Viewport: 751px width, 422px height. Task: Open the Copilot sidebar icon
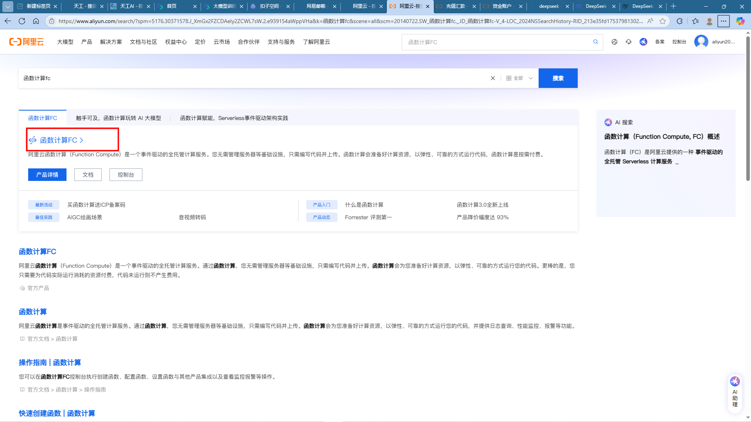click(x=740, y=21)
